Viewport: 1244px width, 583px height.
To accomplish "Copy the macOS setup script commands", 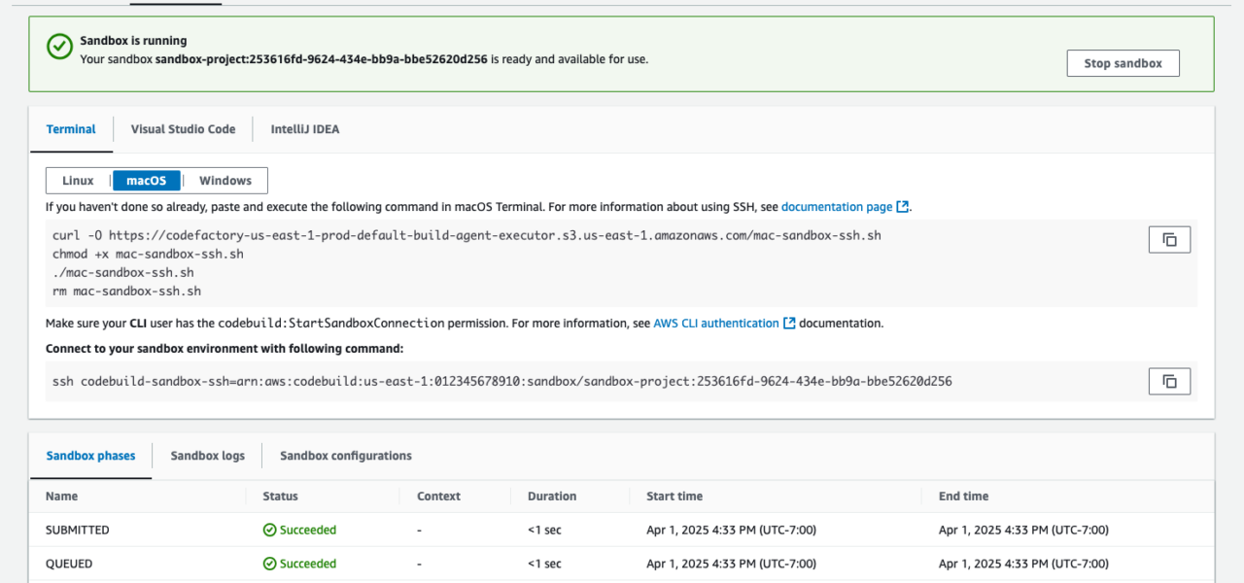I will pyautogui.click(x=1169, y=240).
